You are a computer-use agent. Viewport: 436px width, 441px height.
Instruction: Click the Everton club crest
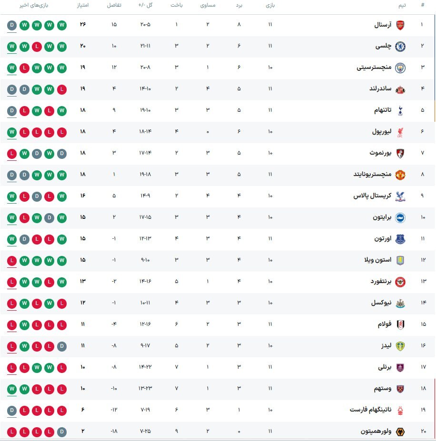click(x=400, y=239)
